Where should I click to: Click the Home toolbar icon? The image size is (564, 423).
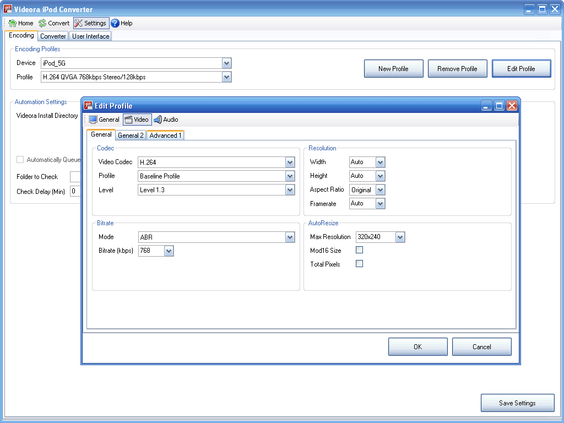pyautogui.click(x=13, y=23)
